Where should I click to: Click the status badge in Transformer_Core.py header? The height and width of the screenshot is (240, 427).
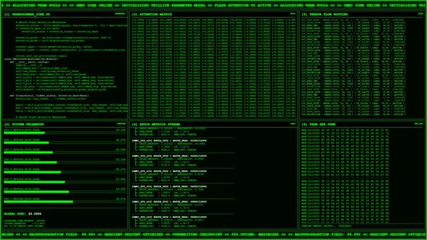tap(120, 13)
